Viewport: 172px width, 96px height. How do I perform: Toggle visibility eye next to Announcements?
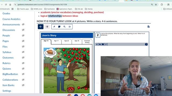[x=23, y=25]
